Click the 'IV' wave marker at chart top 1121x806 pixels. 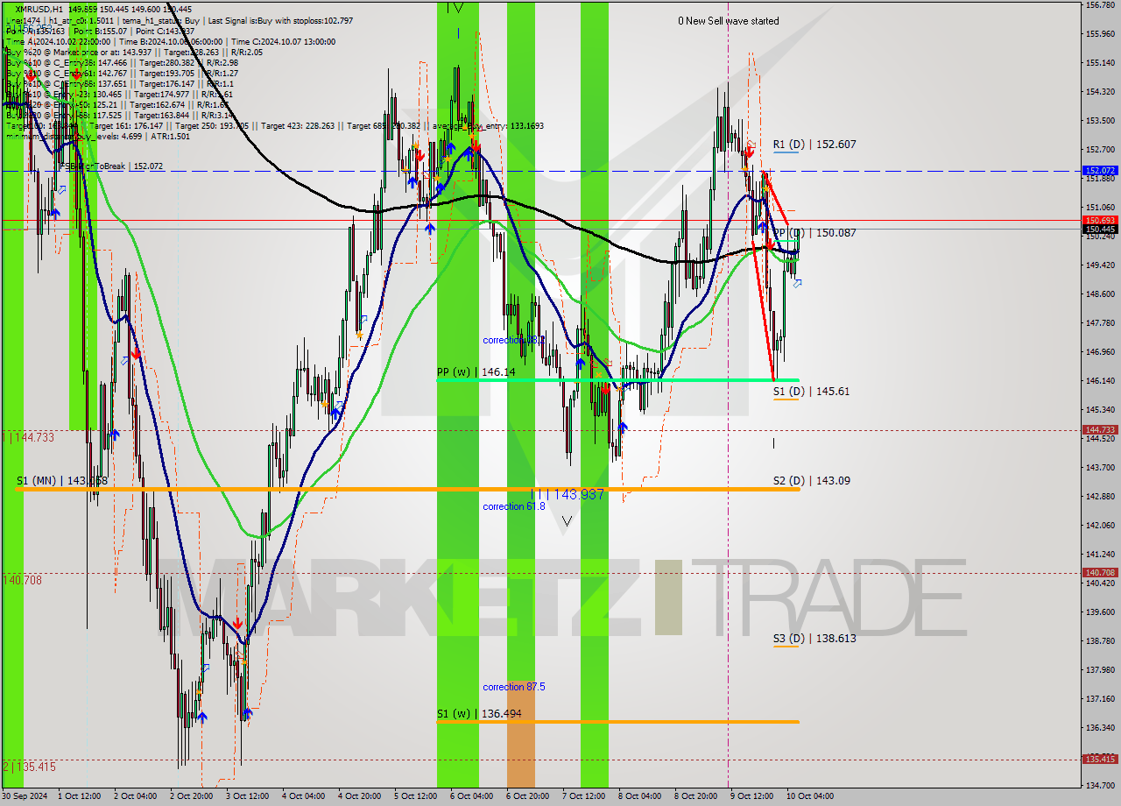pos(455,8)
